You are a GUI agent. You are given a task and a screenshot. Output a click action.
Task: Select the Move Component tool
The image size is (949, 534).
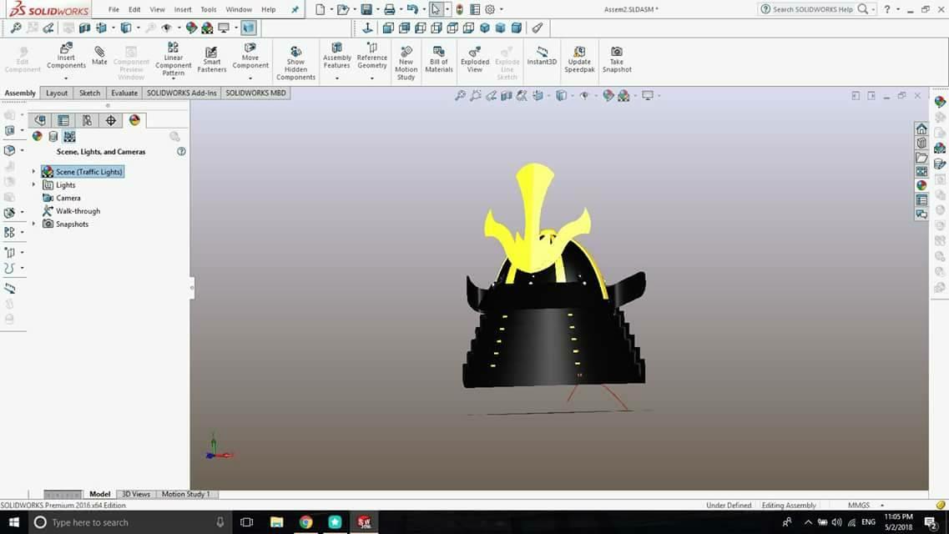point(250,56)
